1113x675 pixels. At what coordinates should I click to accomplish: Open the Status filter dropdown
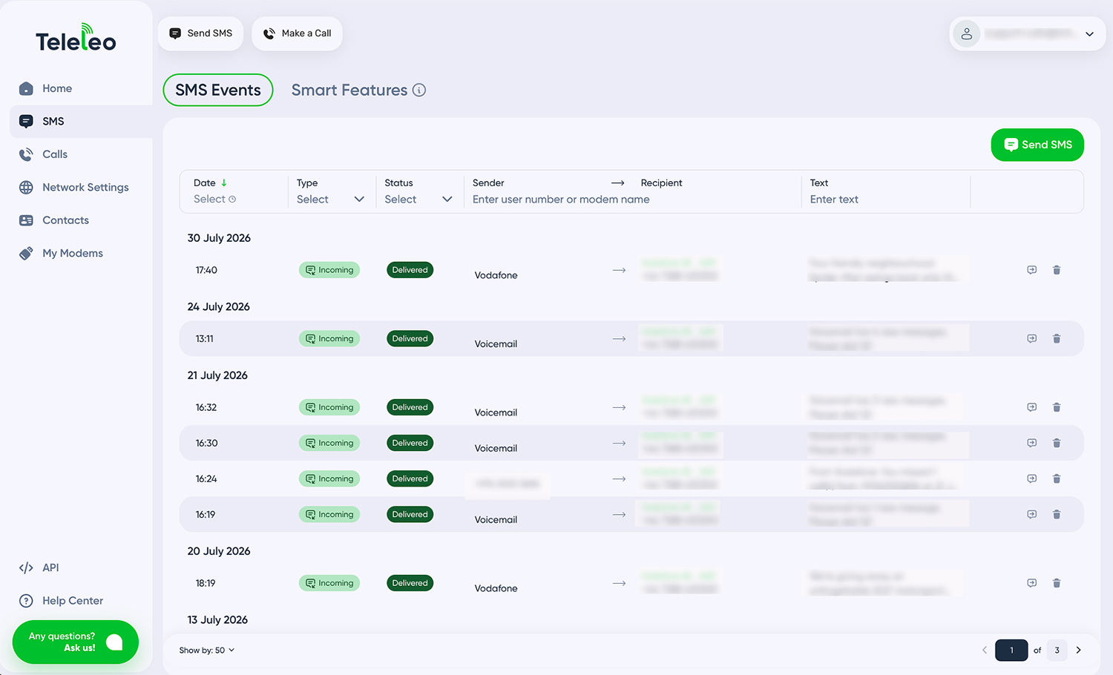tap(418, 200)
